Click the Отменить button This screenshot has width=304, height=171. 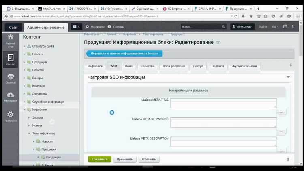[149, 159]
